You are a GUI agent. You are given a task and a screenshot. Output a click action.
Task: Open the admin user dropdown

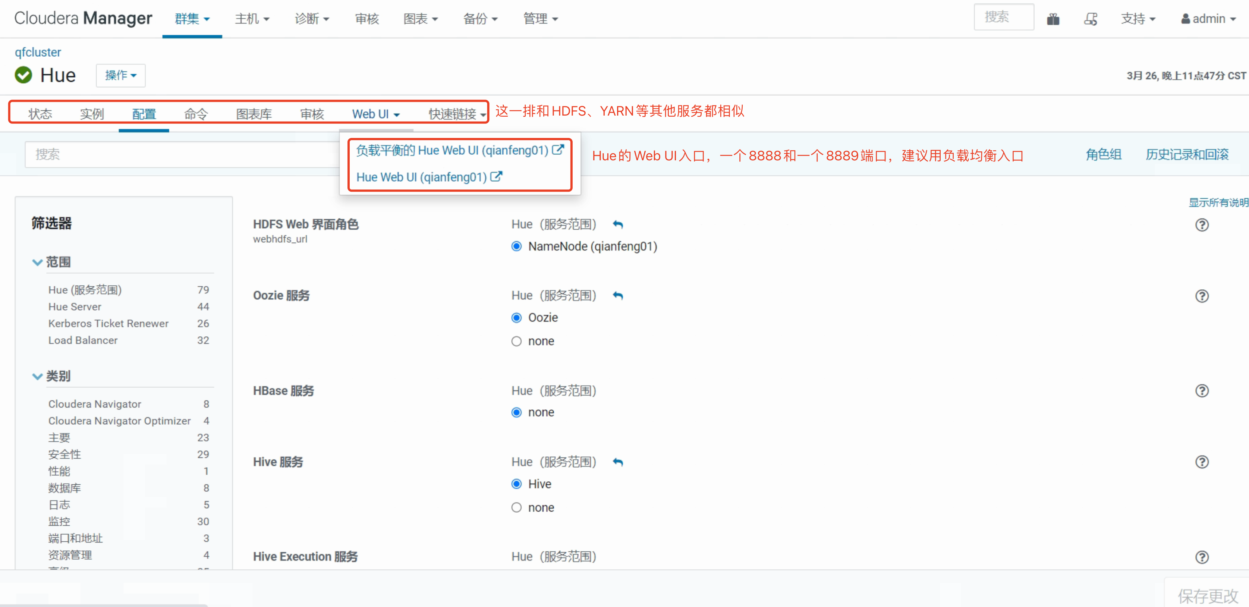(1208, 19)
